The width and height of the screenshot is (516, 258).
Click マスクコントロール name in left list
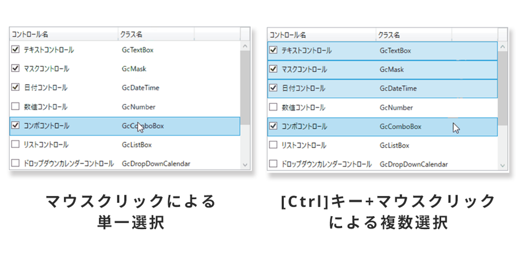coord(47,69)
